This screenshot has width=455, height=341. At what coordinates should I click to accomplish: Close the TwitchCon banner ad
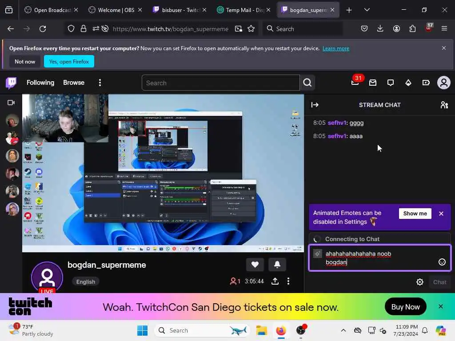click(440, 306)
